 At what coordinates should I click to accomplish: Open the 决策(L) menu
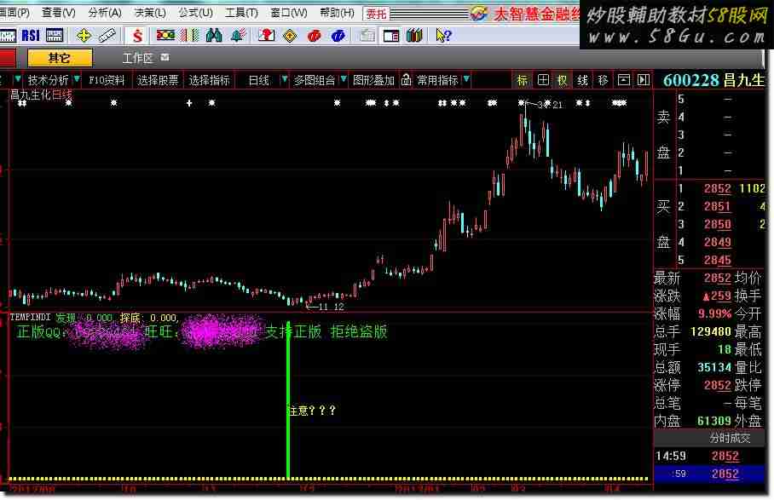[x=150, y=12]
